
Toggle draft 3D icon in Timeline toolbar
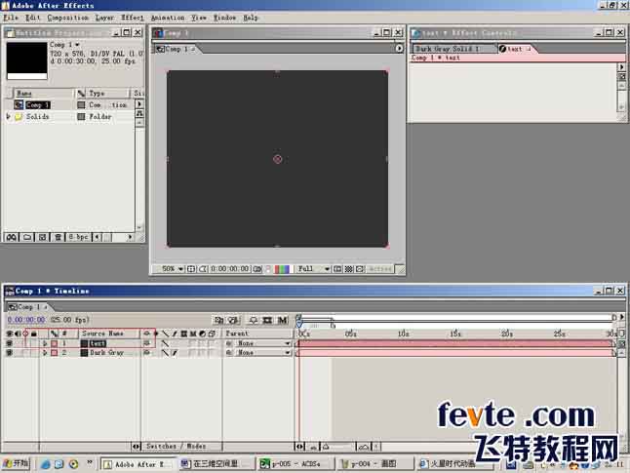[x=234, y=320]
